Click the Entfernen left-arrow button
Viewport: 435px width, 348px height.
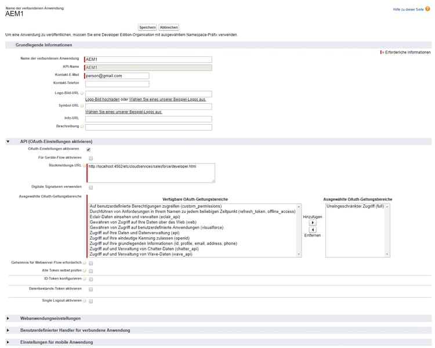click(x=313, y=230)
